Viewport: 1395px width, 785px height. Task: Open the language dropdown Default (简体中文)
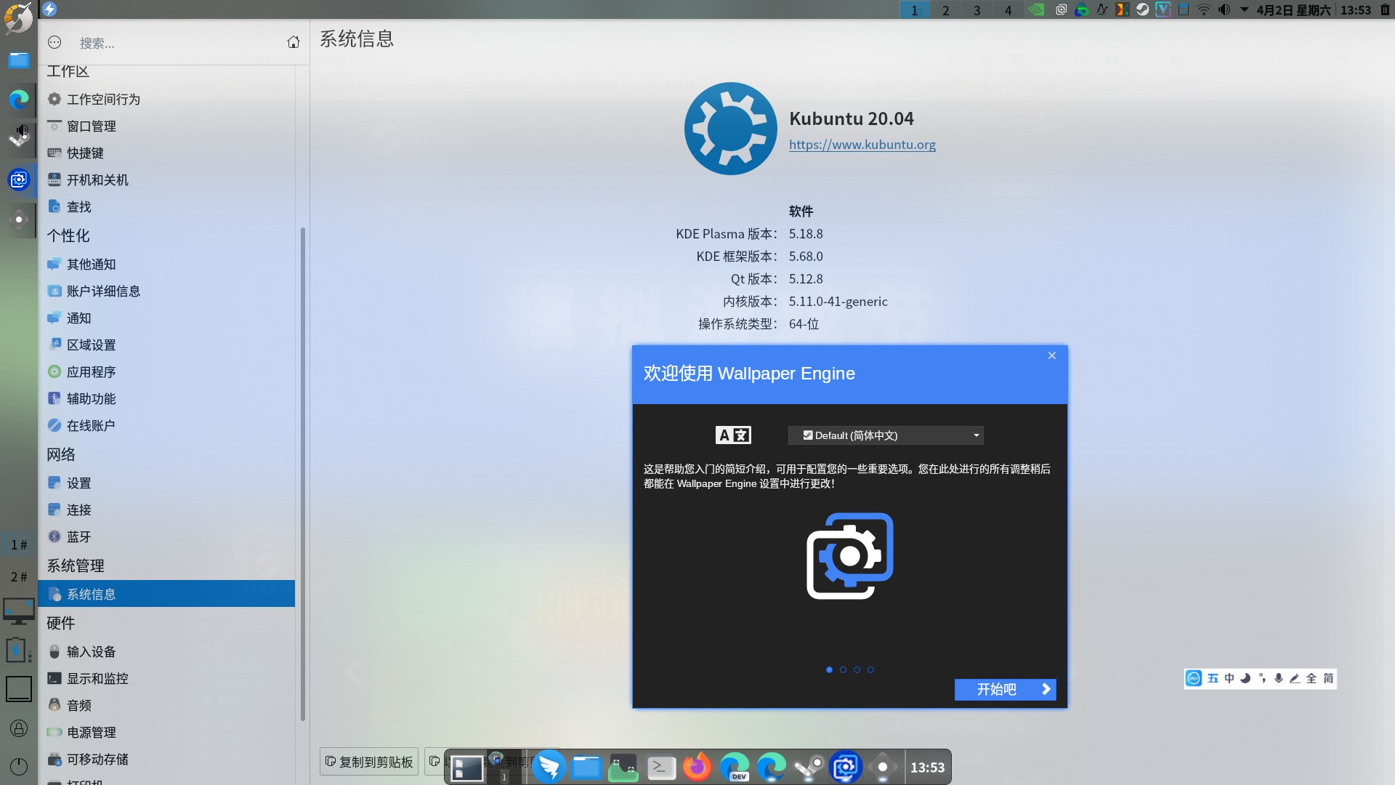886,435
